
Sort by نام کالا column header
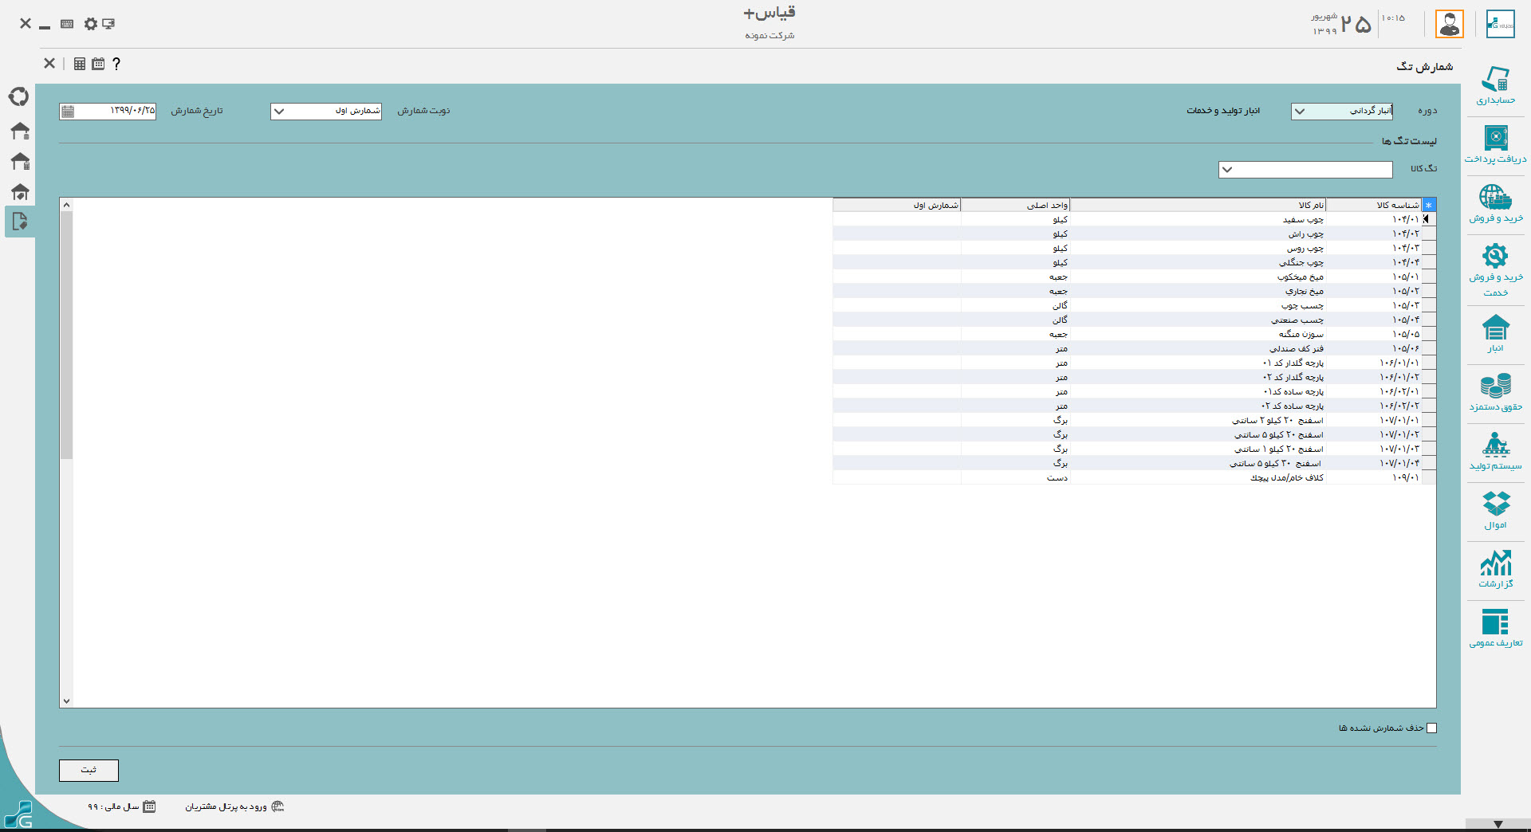(x=1198, y=205)
